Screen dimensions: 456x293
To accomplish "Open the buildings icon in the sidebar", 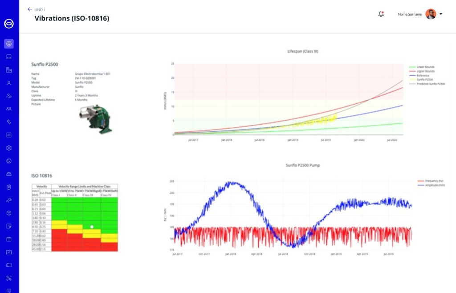I will click(x=9, y=70).
